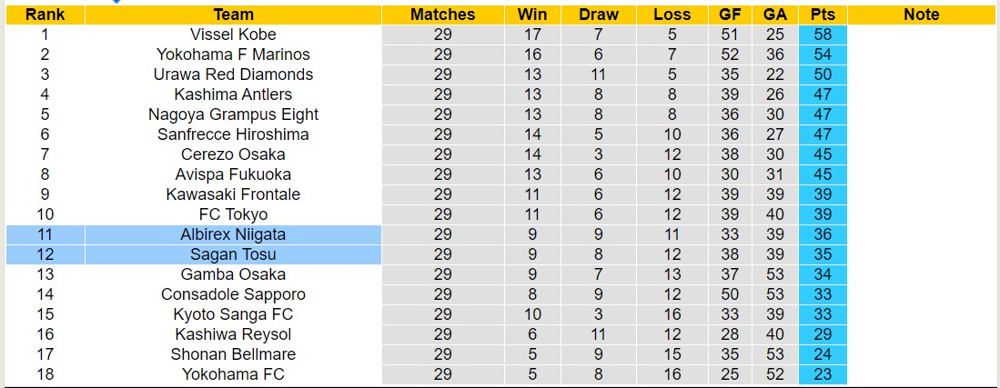Screen dimensions: 1000x388
Task: Click FC Tokyo in the table
Action: pyautogui.click(x=234, y=214)
